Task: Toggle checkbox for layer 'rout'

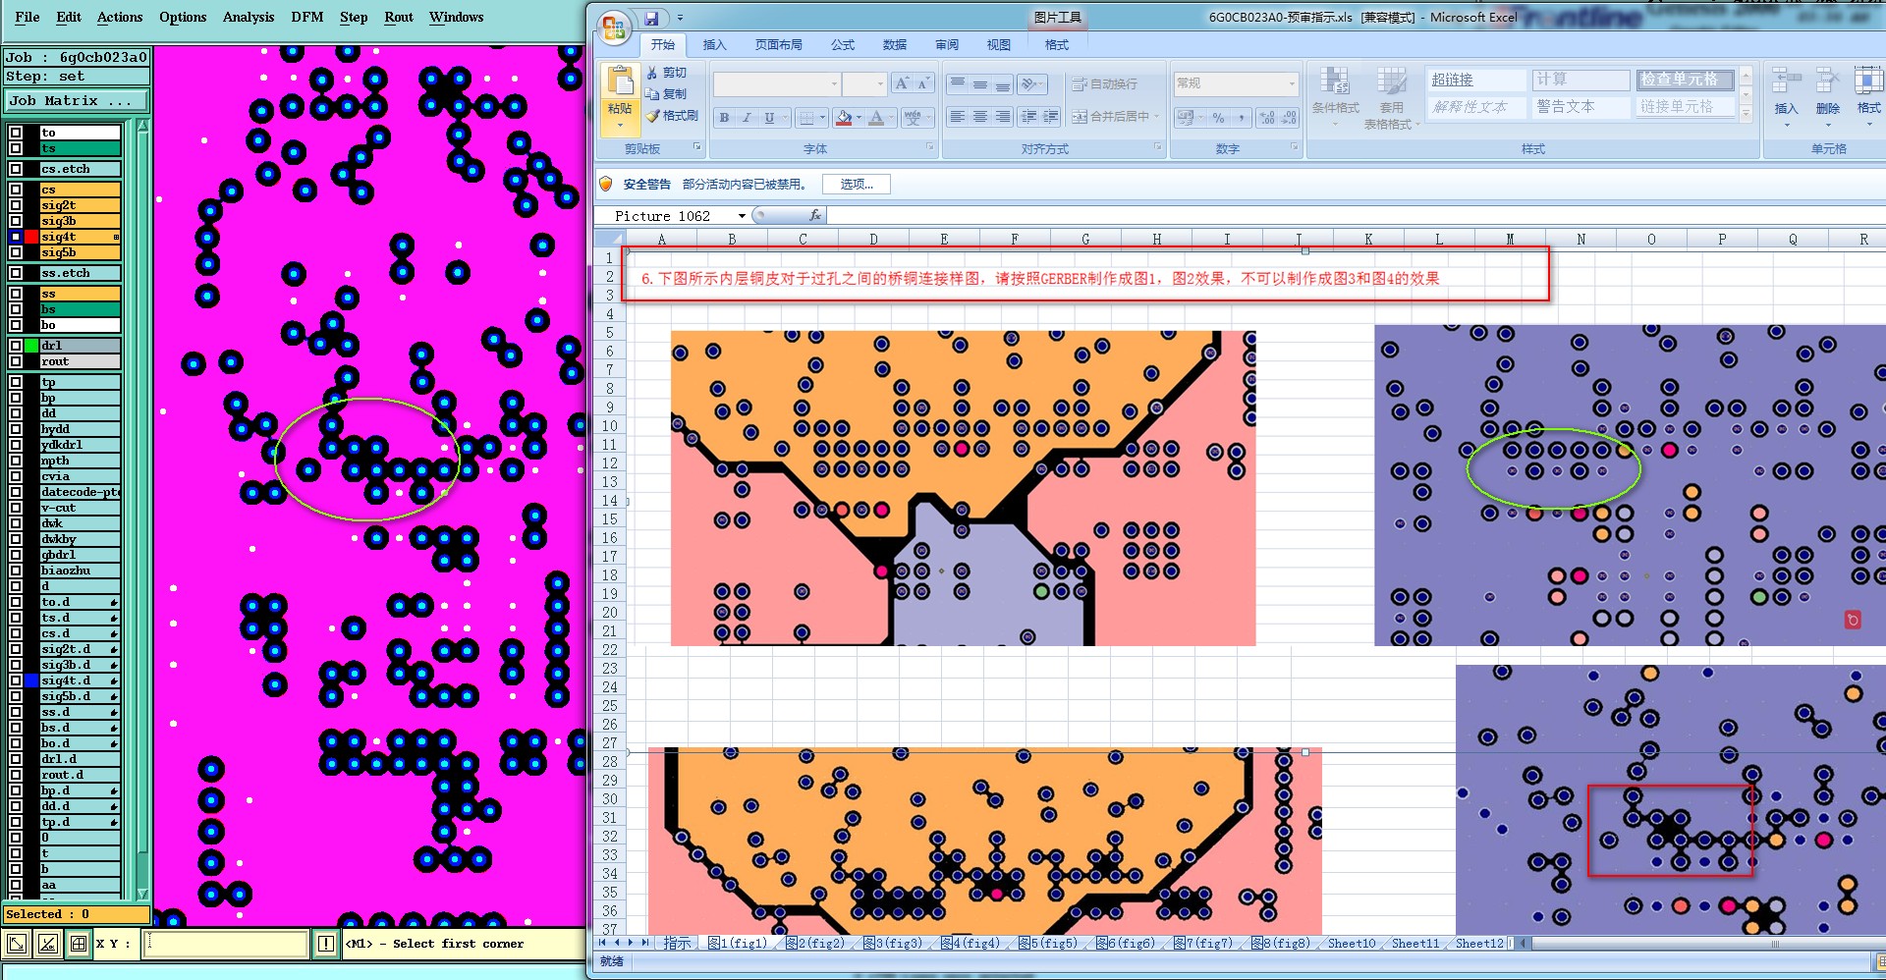Action: 16,361
